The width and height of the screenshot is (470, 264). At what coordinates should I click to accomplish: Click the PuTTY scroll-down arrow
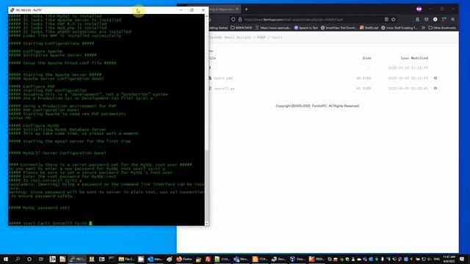tap(206, 224)
